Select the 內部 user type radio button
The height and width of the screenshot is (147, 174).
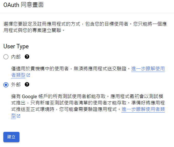click(x=6, y=57)
